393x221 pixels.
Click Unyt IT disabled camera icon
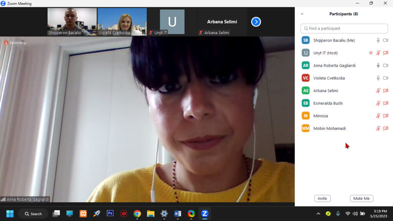(385, 53)
